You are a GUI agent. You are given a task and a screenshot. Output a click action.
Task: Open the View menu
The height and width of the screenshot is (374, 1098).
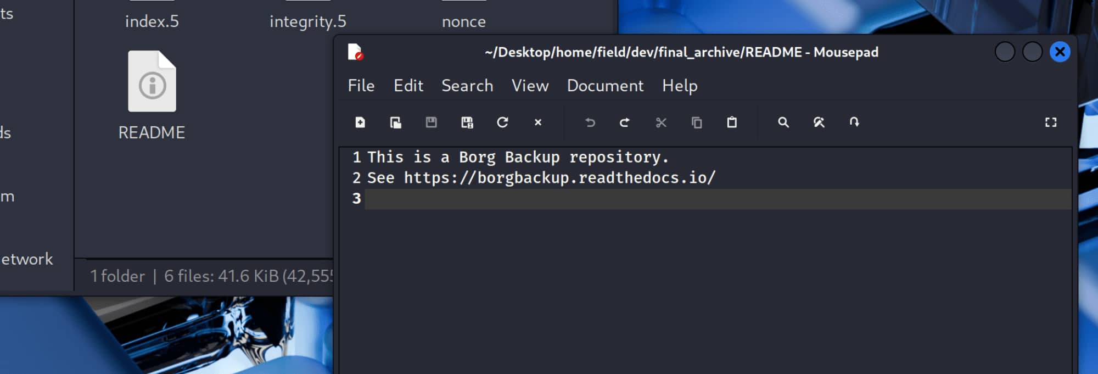click(x=530, y=86)
